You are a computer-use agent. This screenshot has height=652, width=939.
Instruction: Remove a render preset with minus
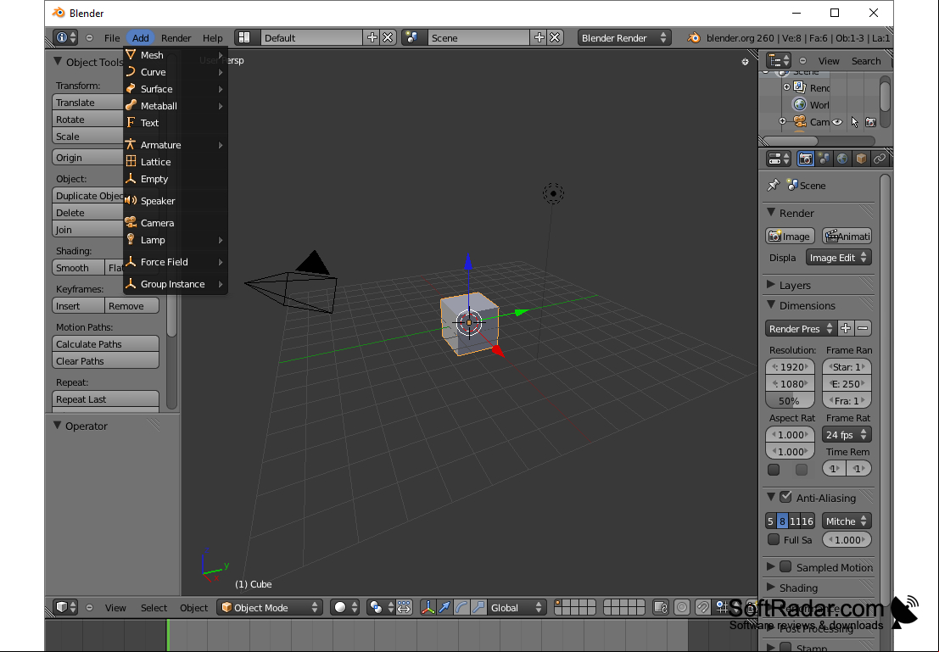tap(863, 328)
